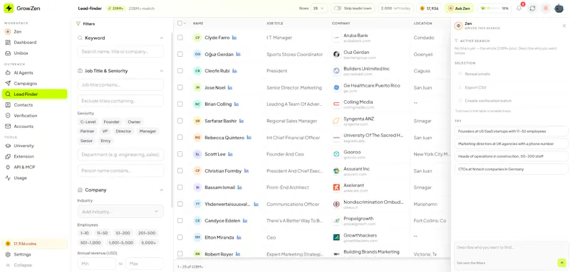Open the Add industry dropdown
The height and width of the screenshot is (272, 570).
(x=120, y=212)
